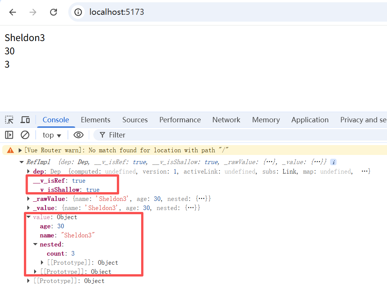The width and height of the screenshot is (387, 286).
Task: Focus the localhost:5173 address bar
Action: coord(228,12)
